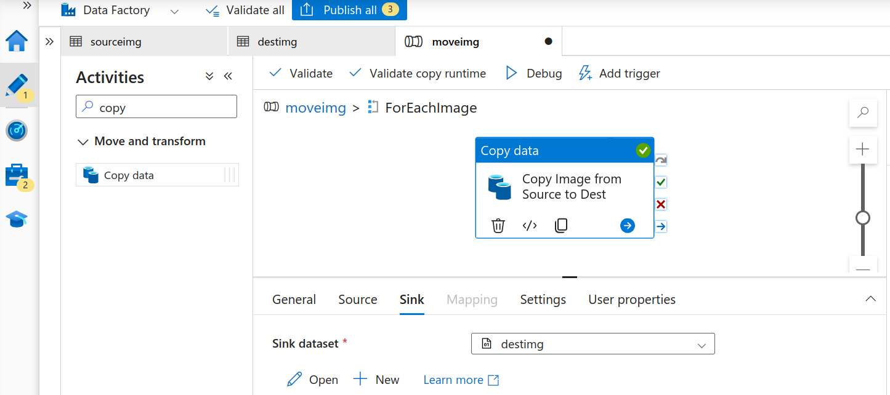The width and height of the screenshot is (890, 395).
Task: Click Validate all
Action: tap(245, 10)
